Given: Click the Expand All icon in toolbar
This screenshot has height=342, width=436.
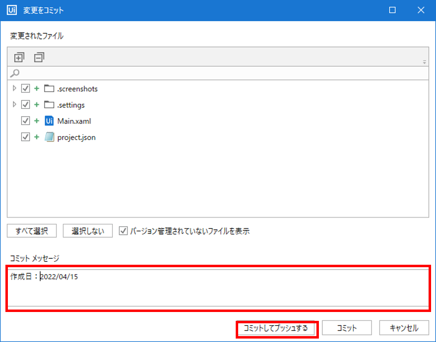Looking at the screenshot, I should [19, 58].
